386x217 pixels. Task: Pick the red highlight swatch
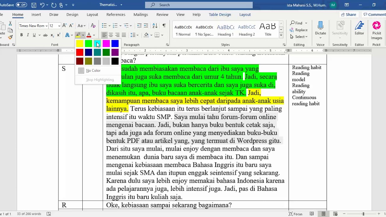80,53
